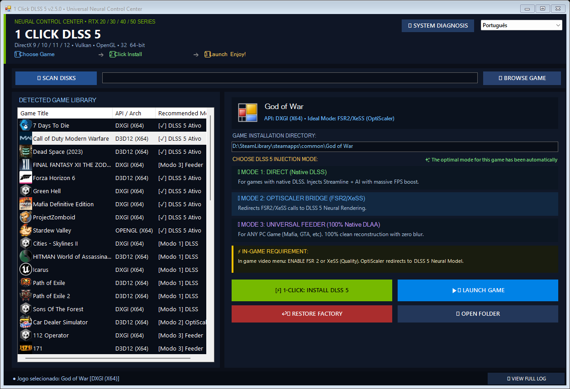Click the 171 game icon
Viewport: 570px width, 389px height.
pos(25,348)
